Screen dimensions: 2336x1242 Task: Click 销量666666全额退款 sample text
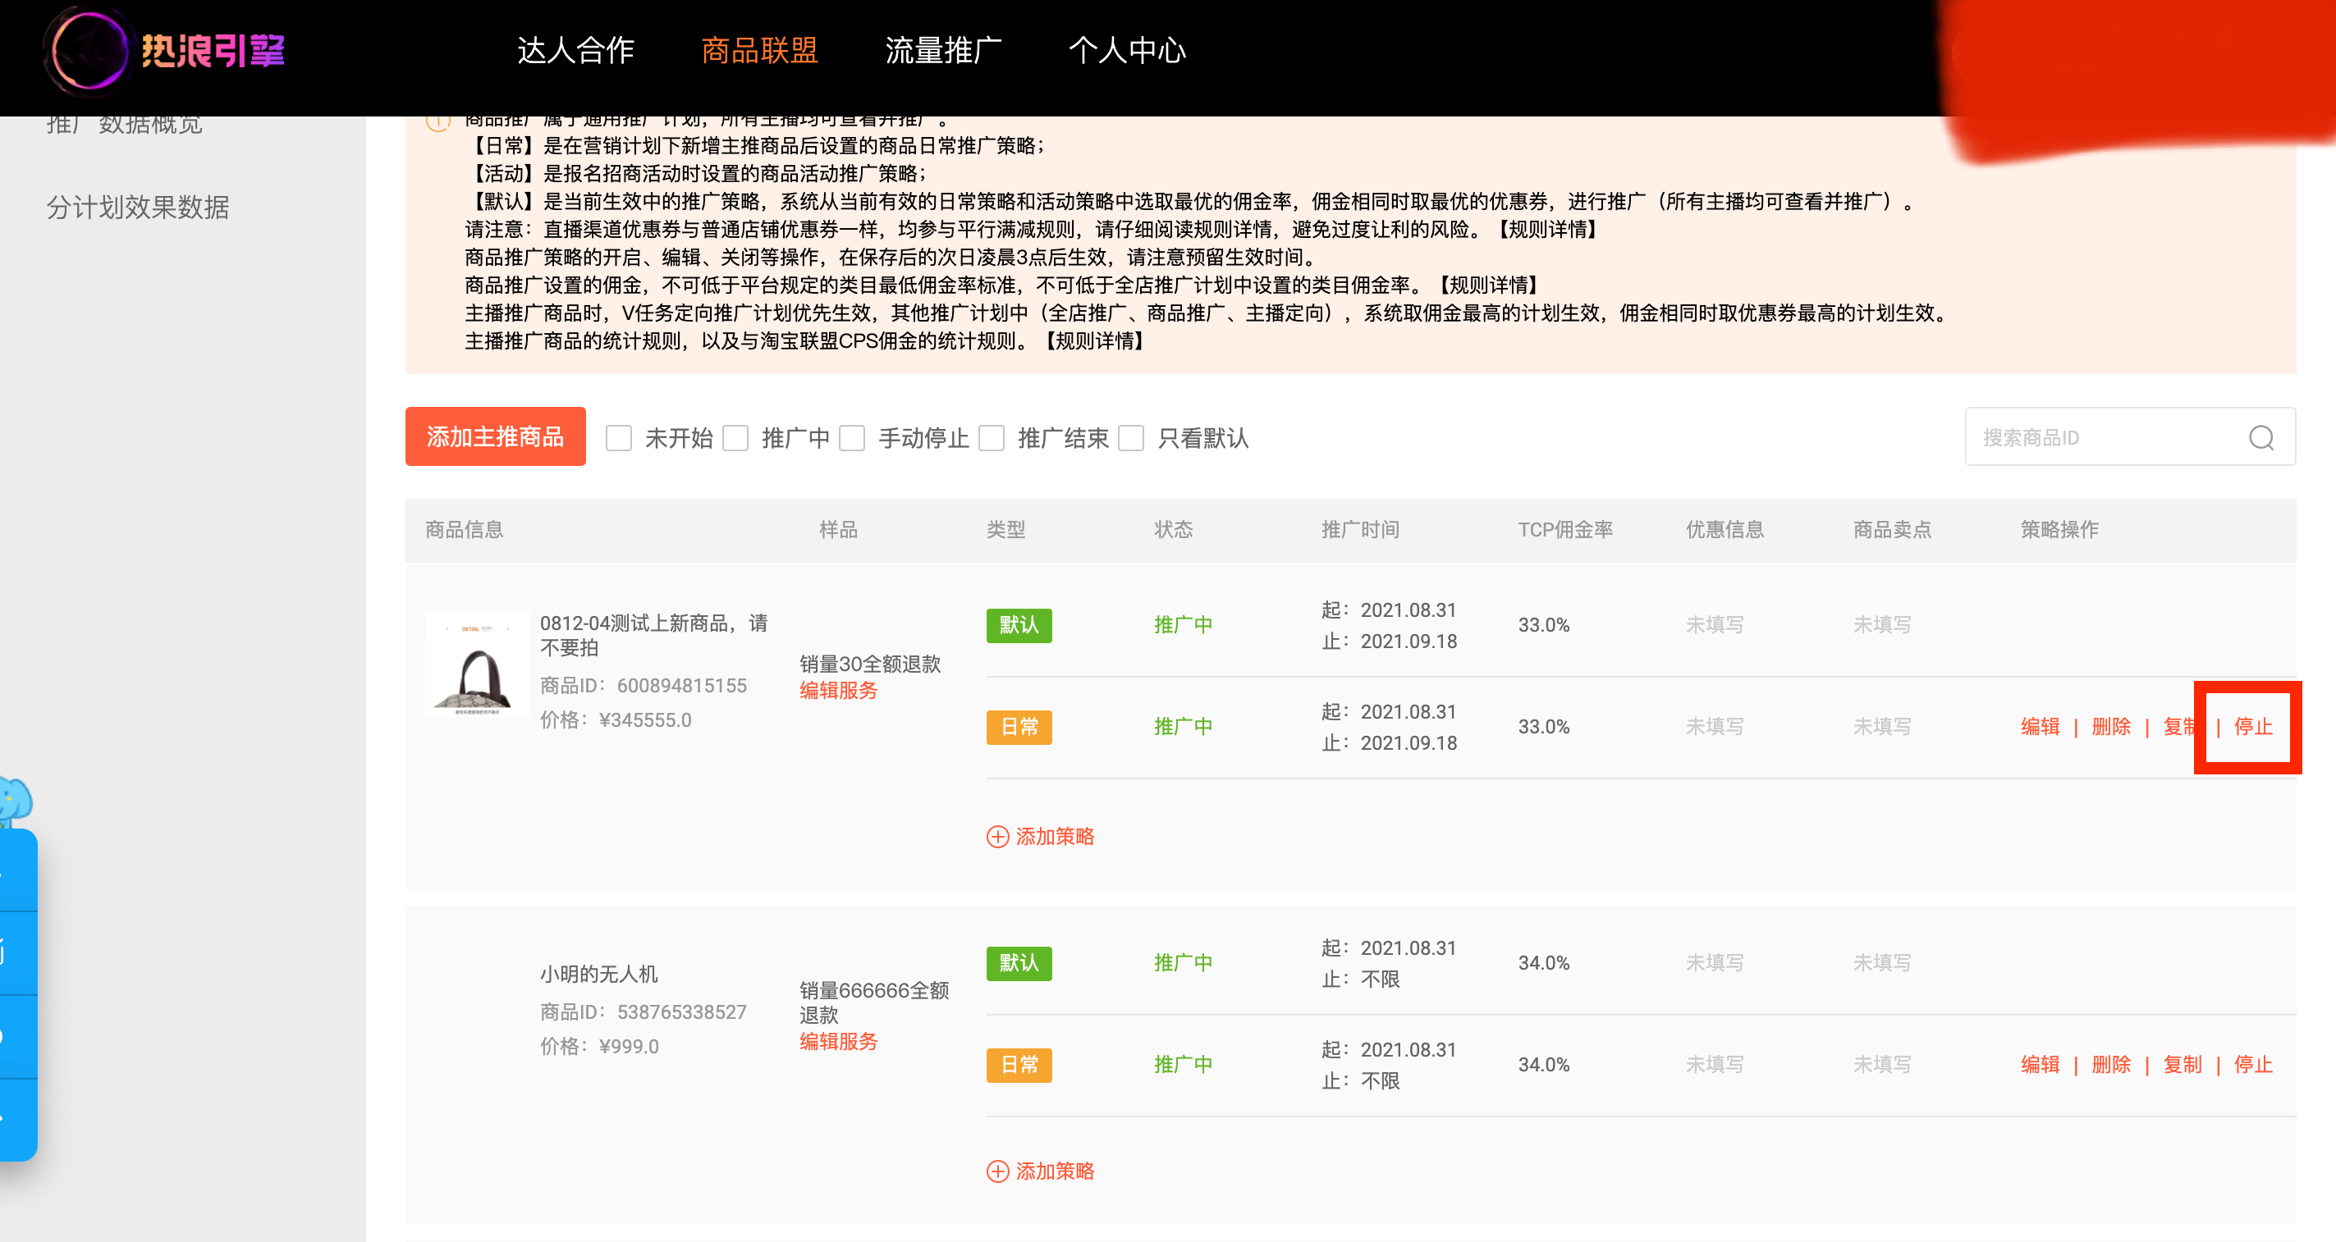click(x=874, y=1002)
